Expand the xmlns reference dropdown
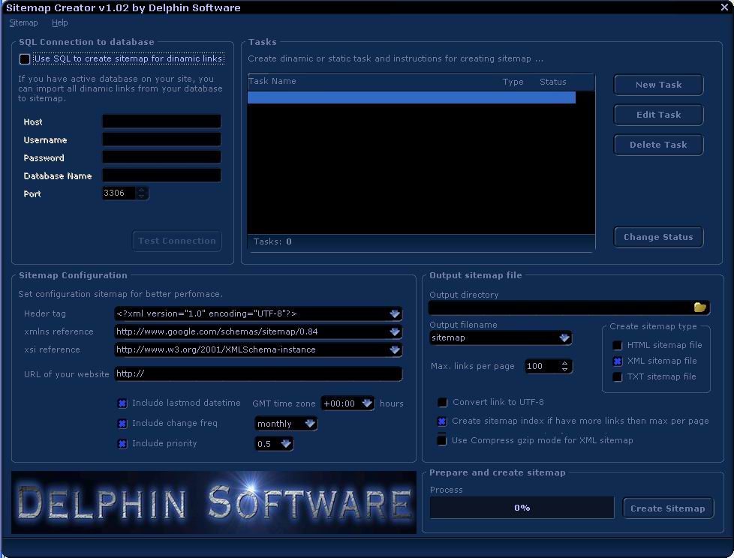 [x=395, y=331]
